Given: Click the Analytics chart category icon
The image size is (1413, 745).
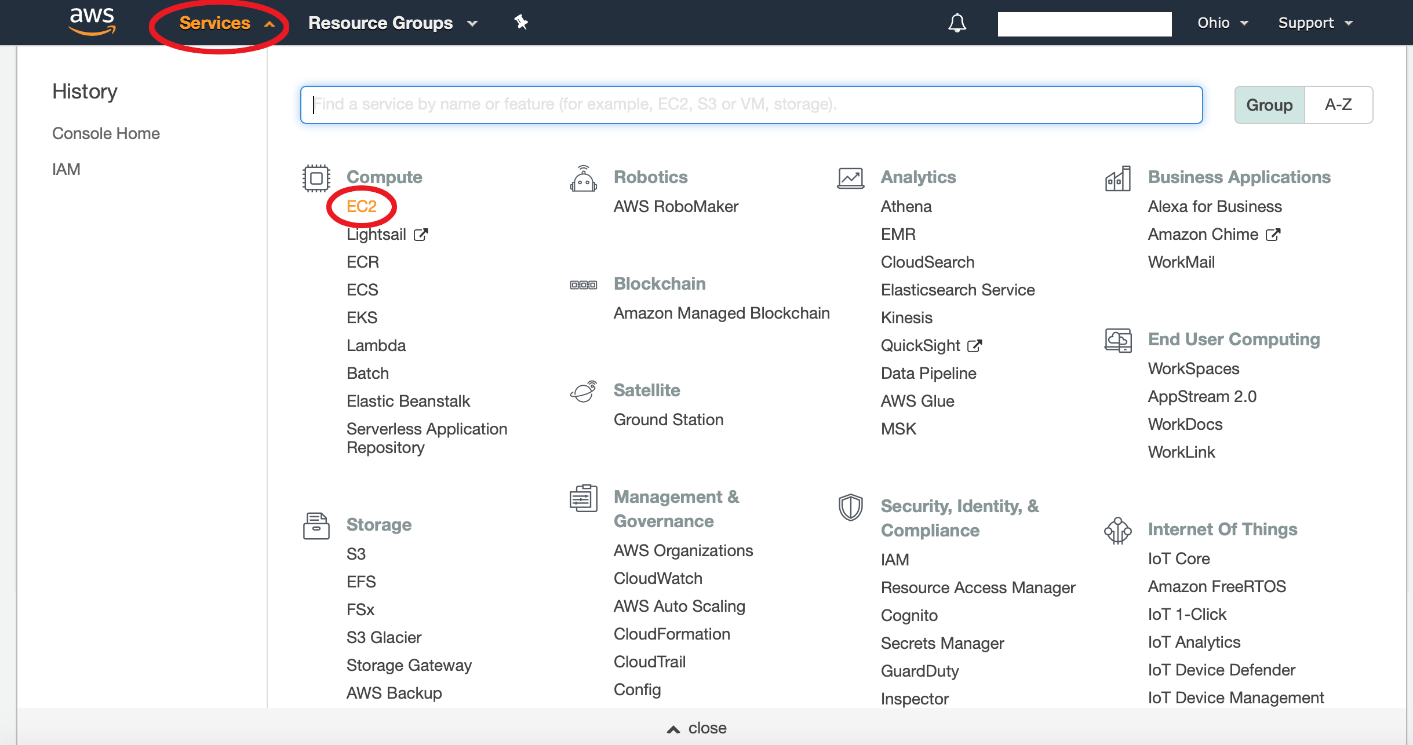Looking at the screenshot, I should click(850, 178).
